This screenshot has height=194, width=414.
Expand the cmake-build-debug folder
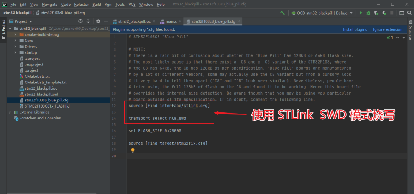[15, 34]
